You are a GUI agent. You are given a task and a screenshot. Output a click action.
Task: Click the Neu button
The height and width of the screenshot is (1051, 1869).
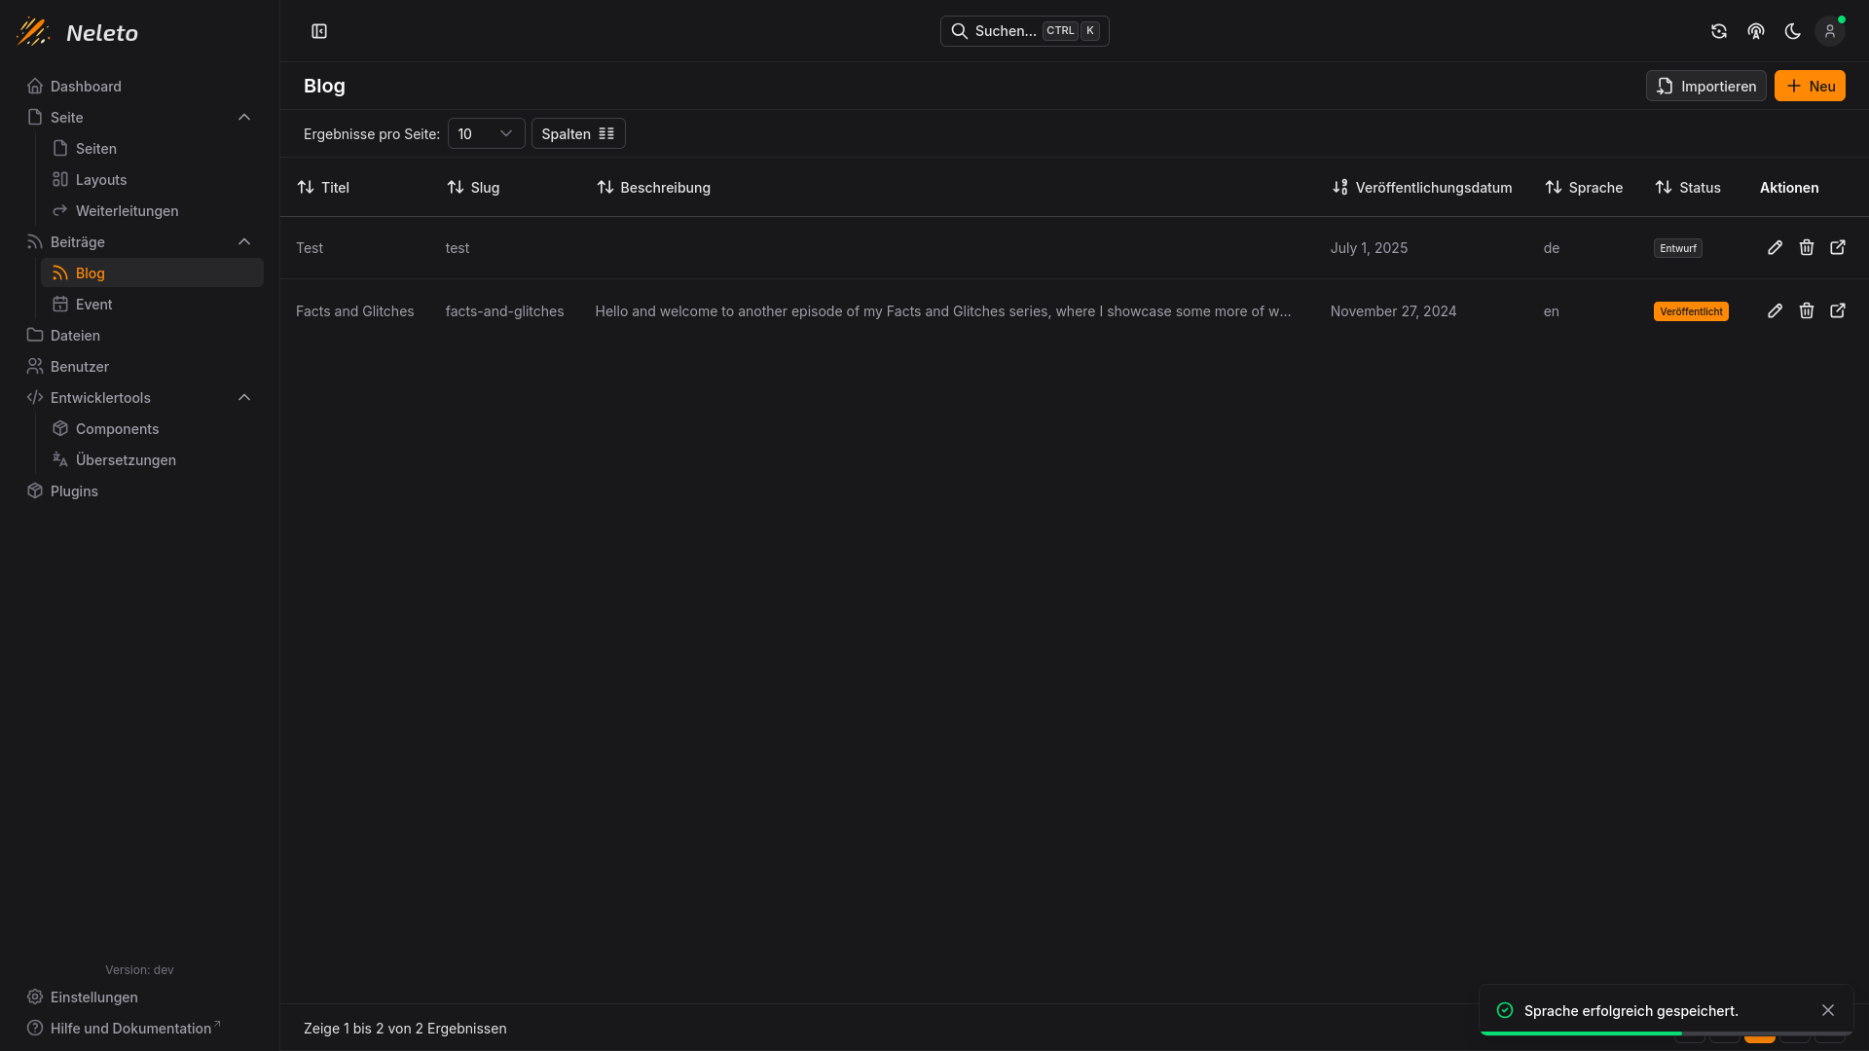(1809, 86)
